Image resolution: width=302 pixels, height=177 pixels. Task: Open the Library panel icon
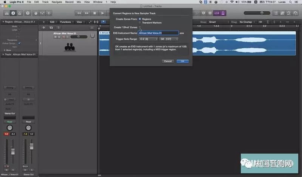[x=7, y=13]
